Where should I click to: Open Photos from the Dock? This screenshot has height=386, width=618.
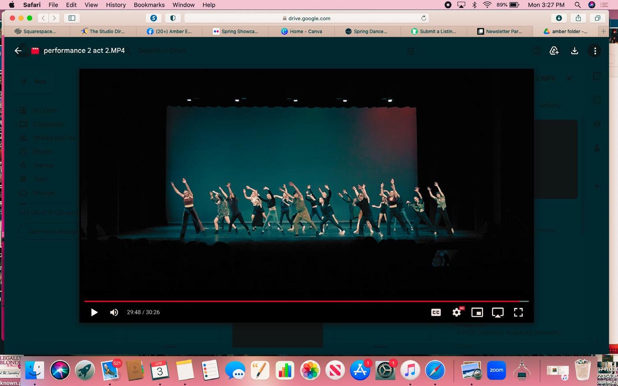click(310, 371)
